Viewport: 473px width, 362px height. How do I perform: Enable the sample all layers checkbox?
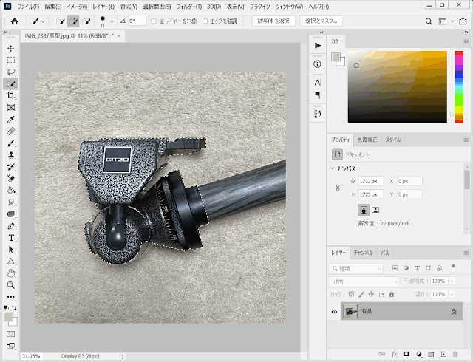point(154,21)
